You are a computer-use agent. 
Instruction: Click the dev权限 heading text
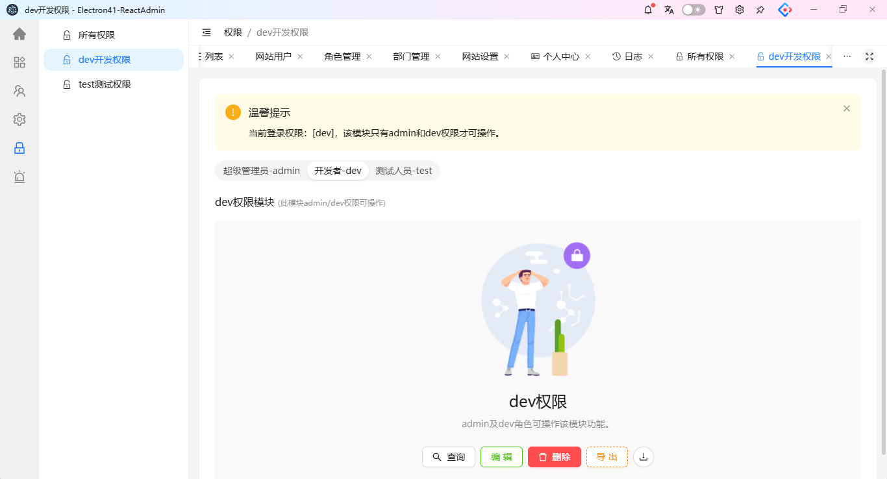(x=538, y=401)
